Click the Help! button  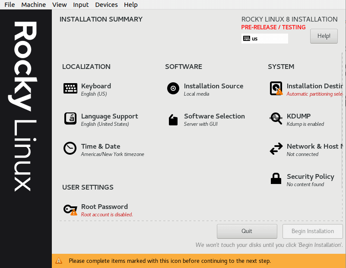pos(324,36)
